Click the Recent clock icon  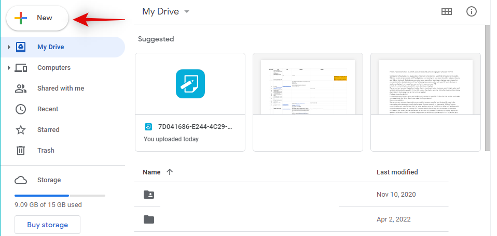21,109
